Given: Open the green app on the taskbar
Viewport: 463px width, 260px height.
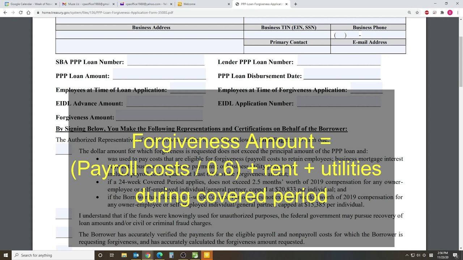Looking at the screenshot, I should [195, 255].
